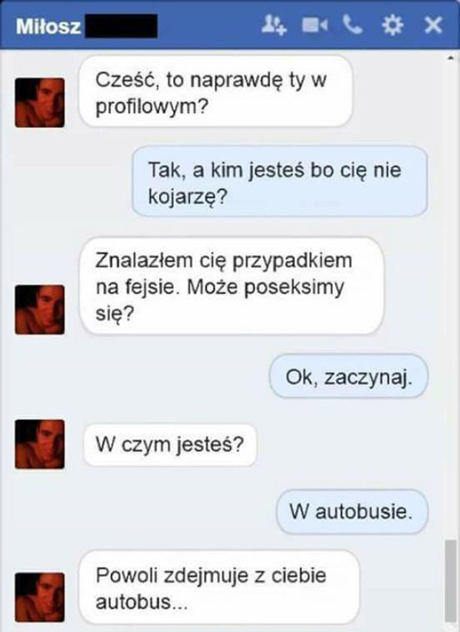
Task: Click the Miłosz name in chat header
Action: (x=48, y=27)
